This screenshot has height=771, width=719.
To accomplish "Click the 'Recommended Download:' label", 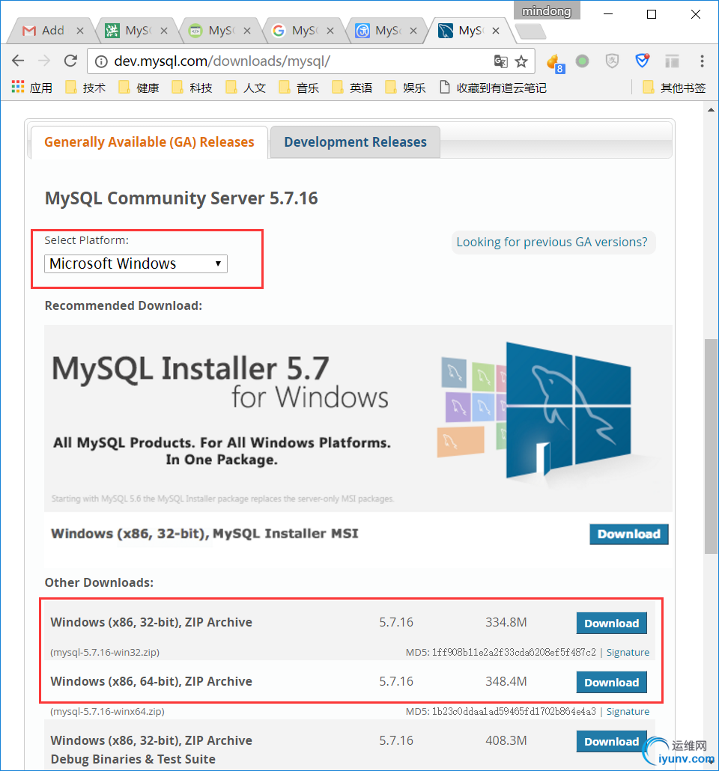I will [x=124, y=306].
